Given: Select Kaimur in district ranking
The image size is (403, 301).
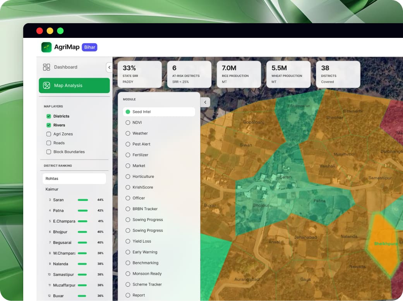Looking at the screenshot, I should tap(74, 189).
